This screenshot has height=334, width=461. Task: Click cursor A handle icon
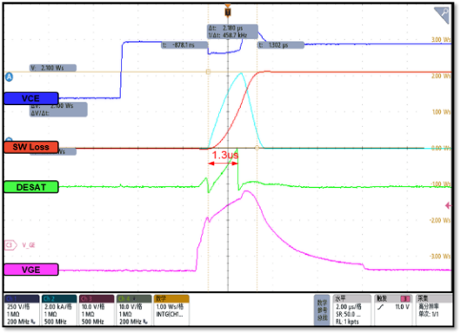pyautogui.click(x=9, y=77)
